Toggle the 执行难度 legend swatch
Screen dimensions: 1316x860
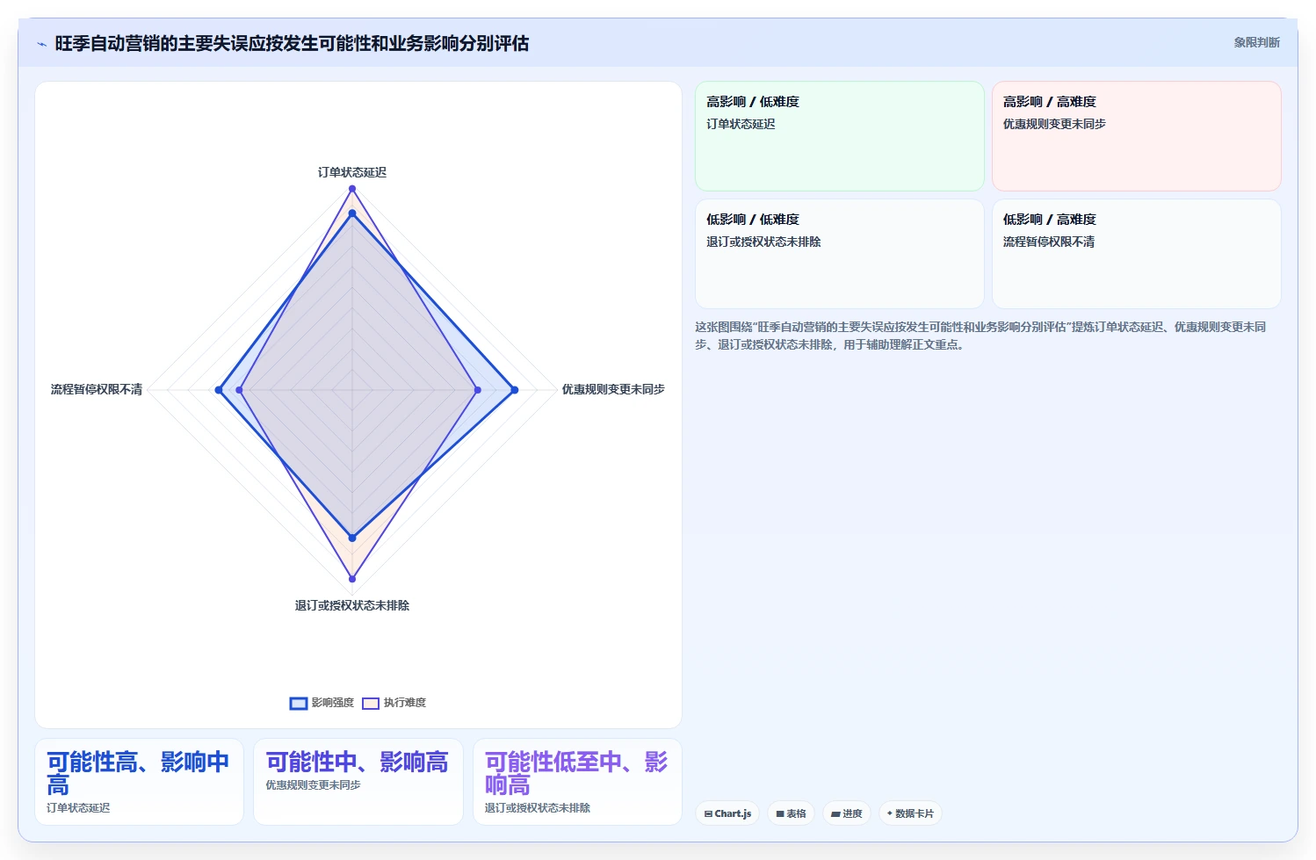(x=371, y=703)
